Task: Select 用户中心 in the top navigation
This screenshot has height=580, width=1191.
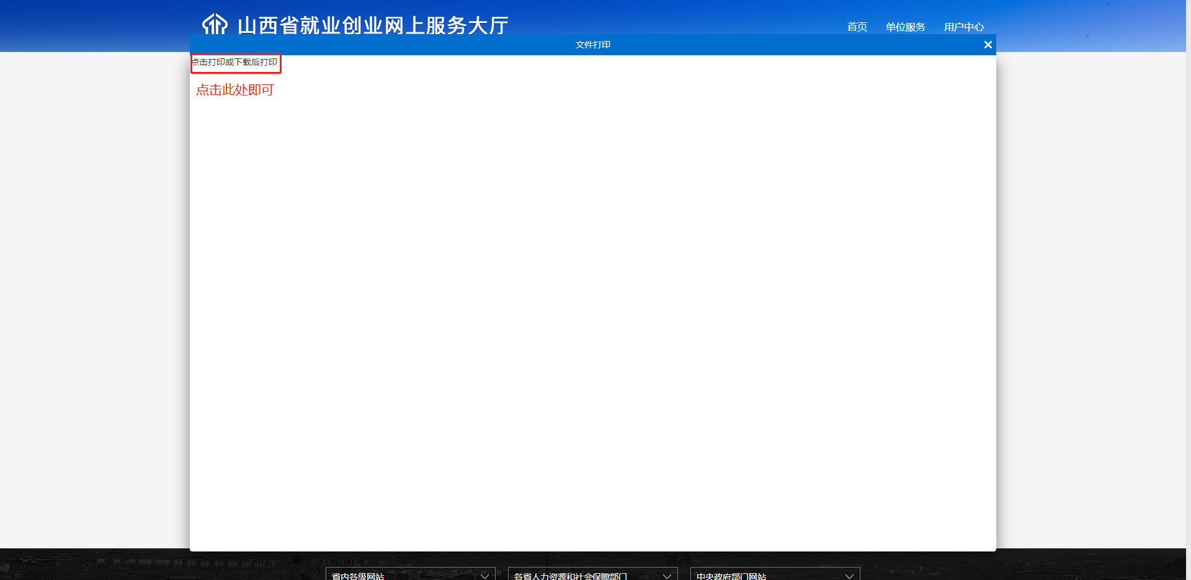Action: click(964, 27)
